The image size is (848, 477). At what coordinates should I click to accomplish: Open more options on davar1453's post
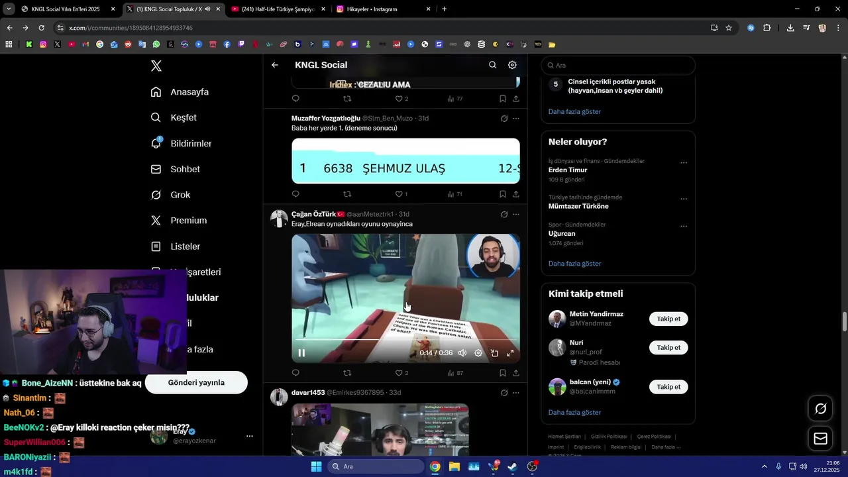click(516, 393)
